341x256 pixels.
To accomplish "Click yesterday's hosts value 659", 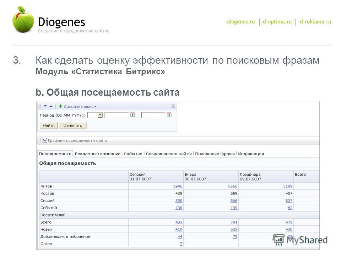I will click(x=234, y=193).
